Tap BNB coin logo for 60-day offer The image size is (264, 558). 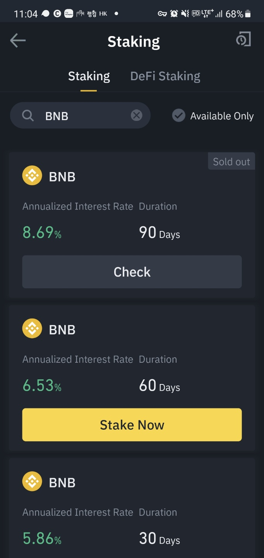pos(32,329)
